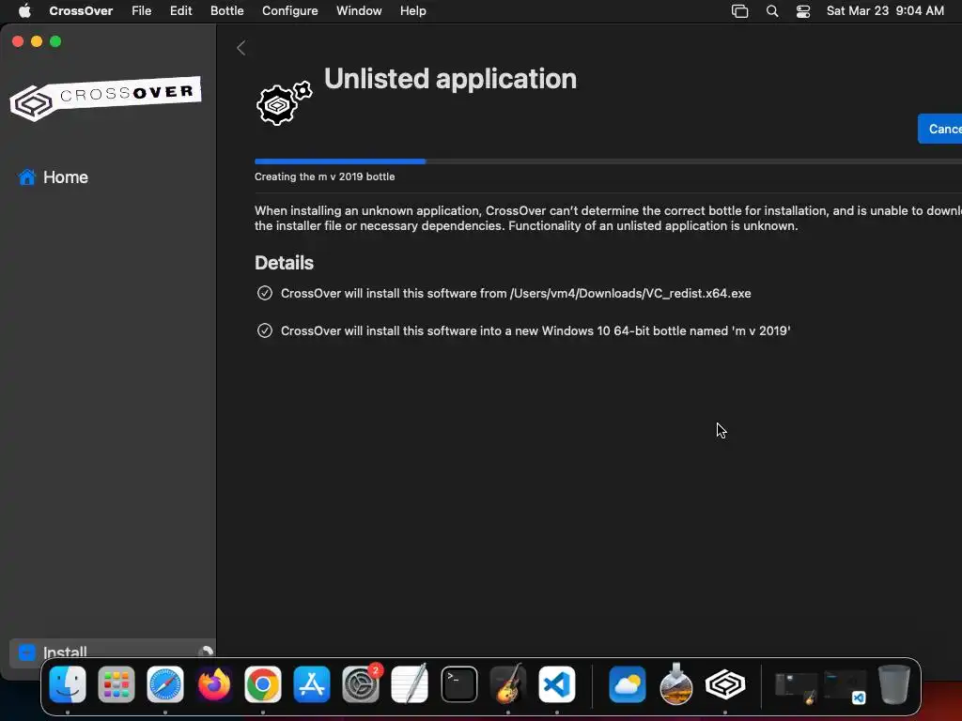The height and width of the screenshot is (721, 962).
Task: Click the date and time in the menu bar
Action: coord(885,10)
